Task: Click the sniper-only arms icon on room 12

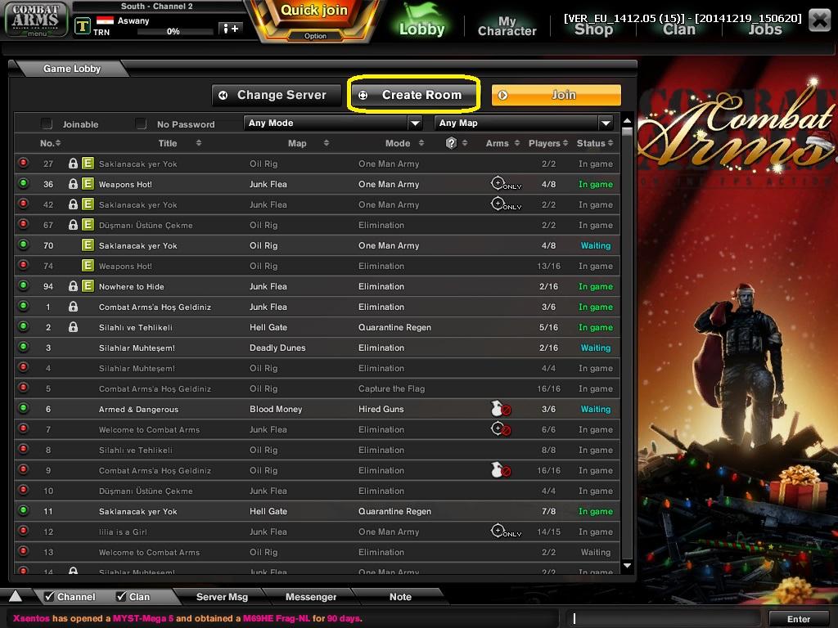Action: (506, 532)
